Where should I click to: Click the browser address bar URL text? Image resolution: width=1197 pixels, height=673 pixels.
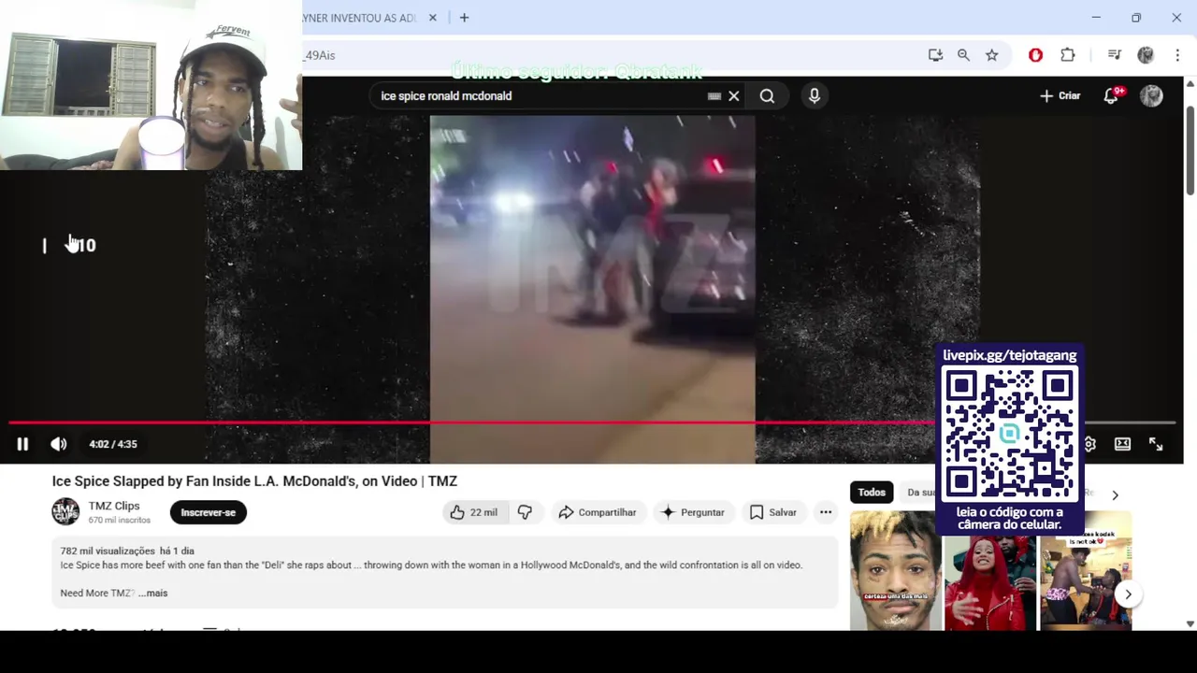(319, 55)
